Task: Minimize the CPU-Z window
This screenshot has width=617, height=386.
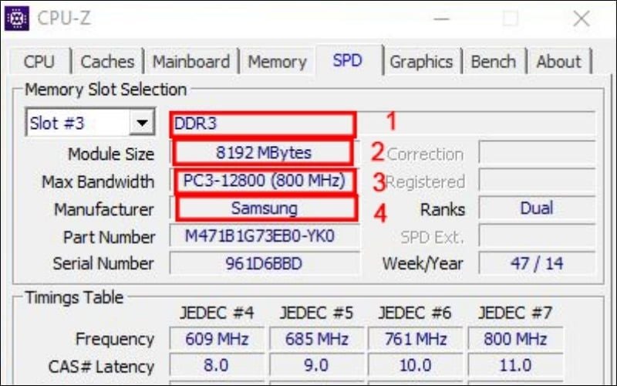Action: point(441,19)
